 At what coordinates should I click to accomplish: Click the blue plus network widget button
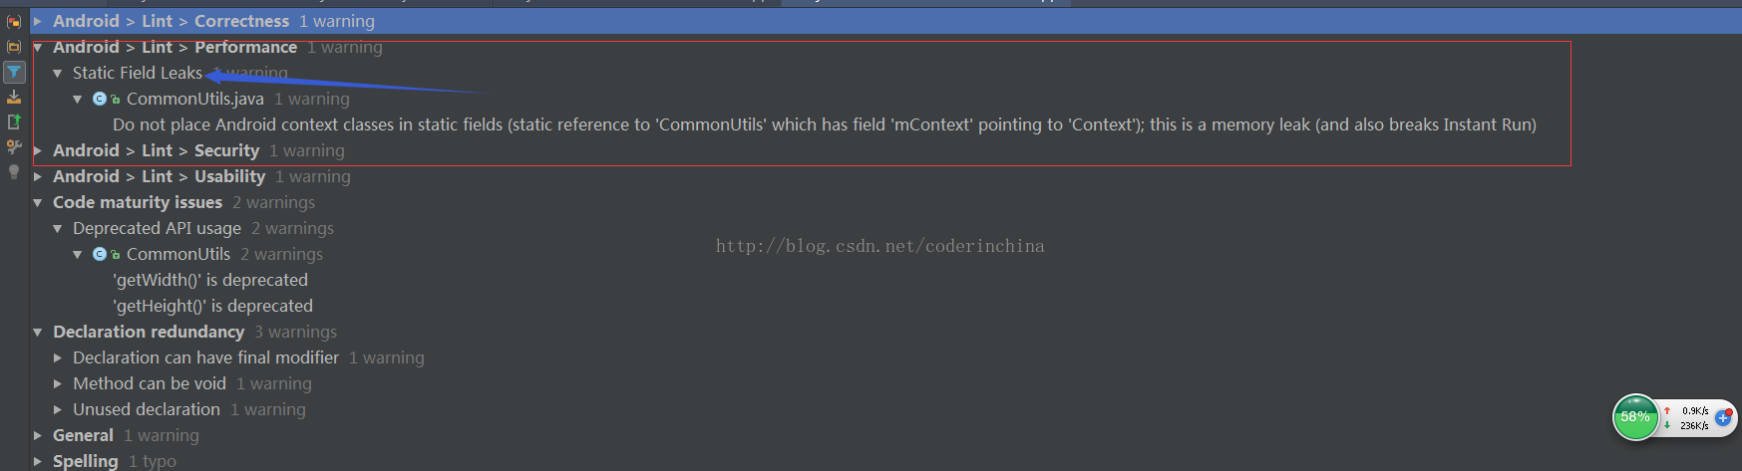[x=1723, y=417]
